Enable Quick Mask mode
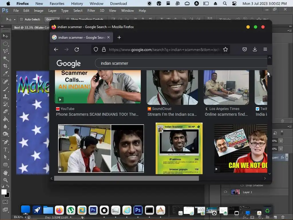The image size is (293, 220). [5, 202]
